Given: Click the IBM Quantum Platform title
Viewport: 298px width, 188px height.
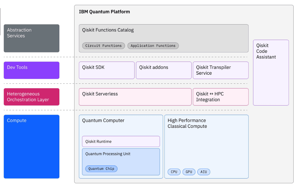Looking at the screenshot, I should pyautogui.click(x=104, y=12).
